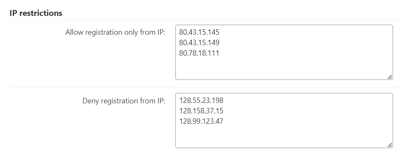Click the "Allow registration only from IP:" label
406x159 pixels.
[115, 33]
